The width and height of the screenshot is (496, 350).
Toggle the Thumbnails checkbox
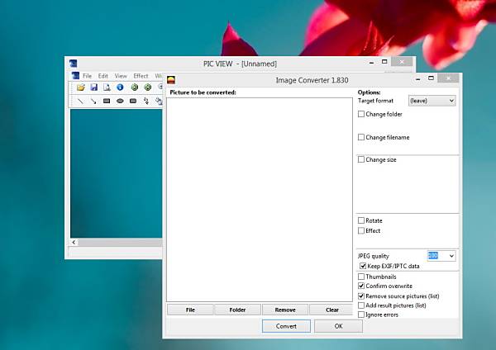click(361, 277)
